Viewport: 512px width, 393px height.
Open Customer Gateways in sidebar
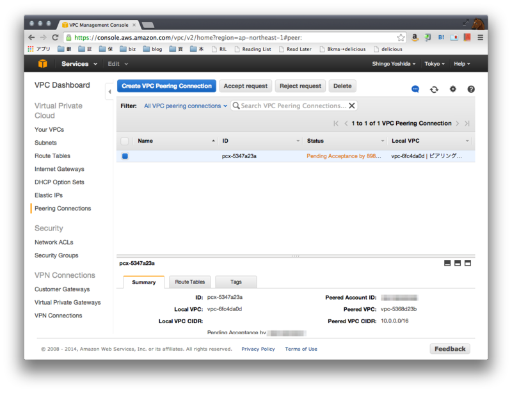62,289
